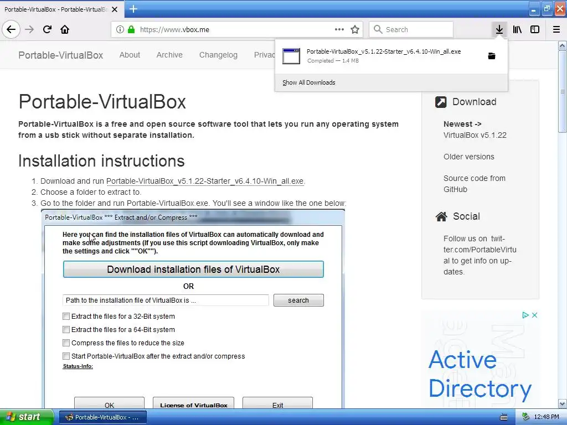Image resolution: width=567 pixels, height=425 pixels.
Task: Open the Changelog page
Action: click(x=218, y=55)
